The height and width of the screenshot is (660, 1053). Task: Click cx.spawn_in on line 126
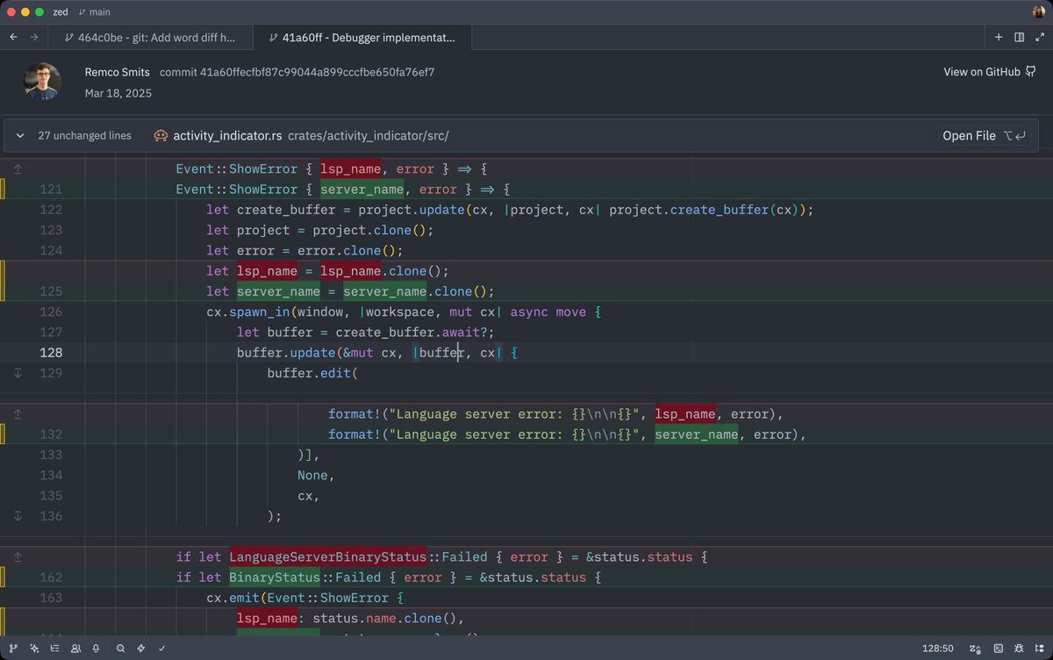click(248, 312)
